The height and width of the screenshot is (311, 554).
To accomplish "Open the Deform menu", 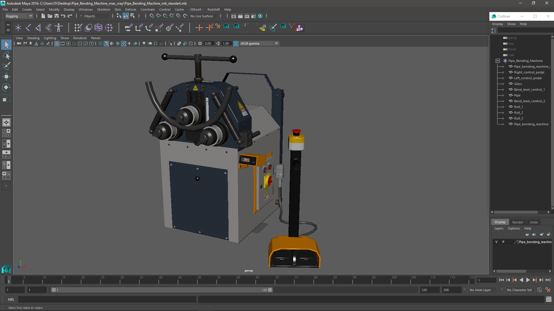I will point(130,10).
